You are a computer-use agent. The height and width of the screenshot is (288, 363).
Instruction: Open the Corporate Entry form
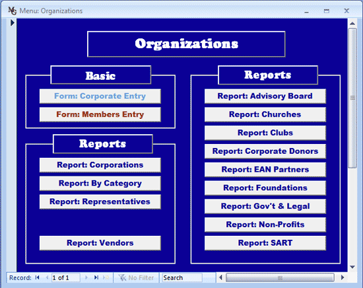(x=100, y=96)
